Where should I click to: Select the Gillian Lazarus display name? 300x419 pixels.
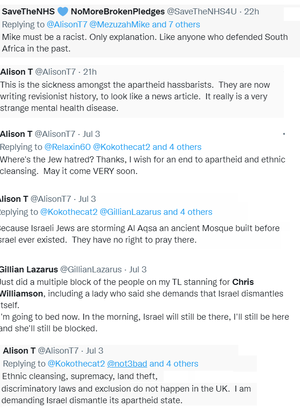[x=29, y=270]
